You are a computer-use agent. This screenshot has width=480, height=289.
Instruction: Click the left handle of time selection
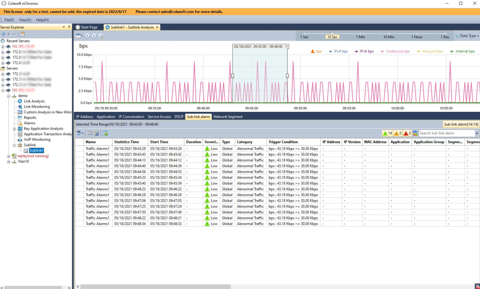coord(232,76)
